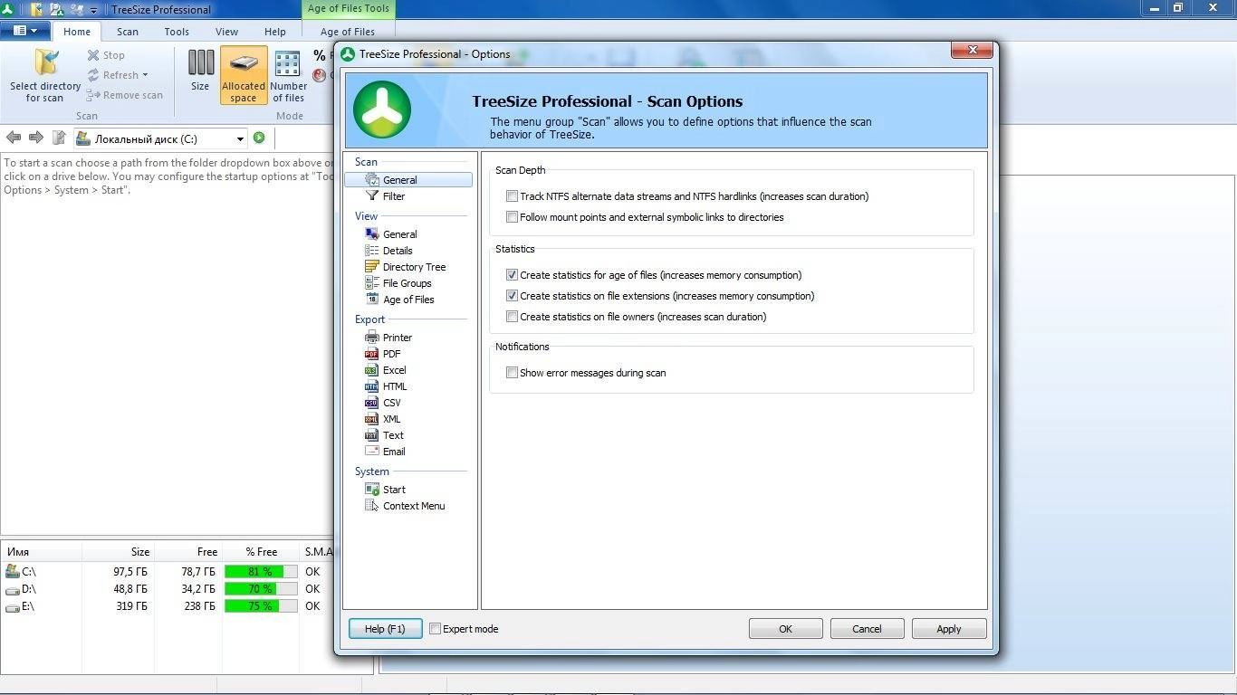
Task: Go back with the left arrow
Action: click(x=14, y=138)
